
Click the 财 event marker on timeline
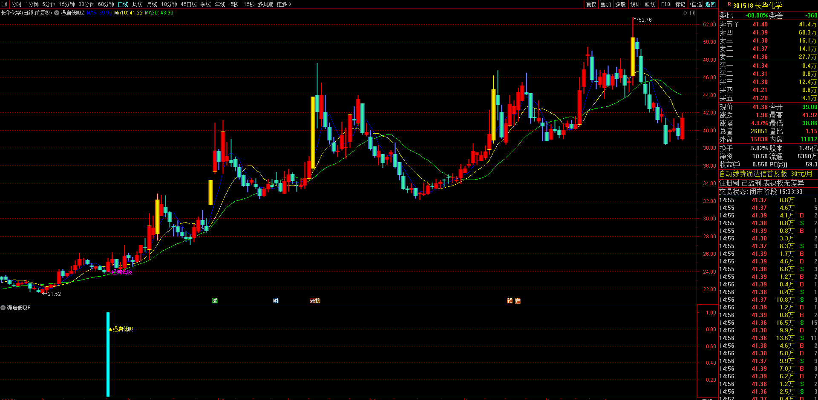click(x=276, y=301)
